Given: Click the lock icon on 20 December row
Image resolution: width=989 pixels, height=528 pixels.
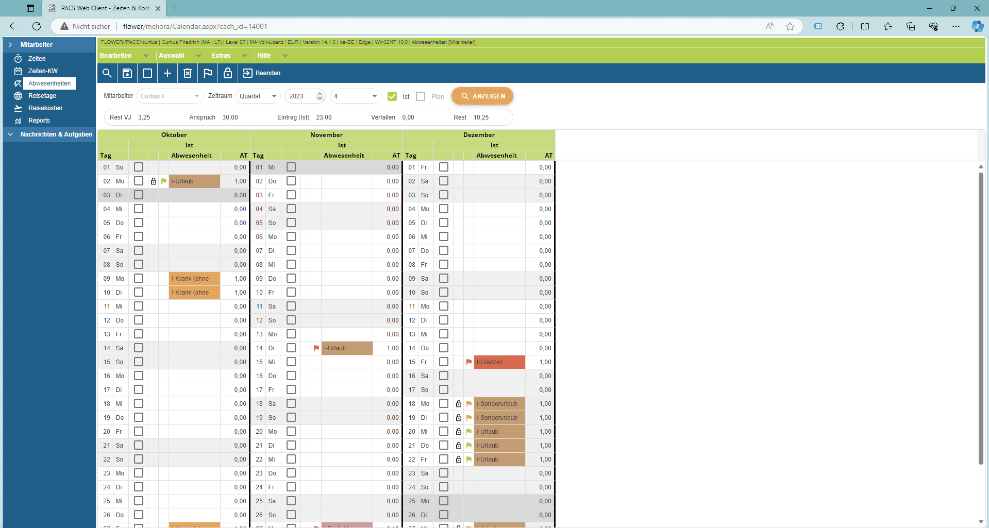Looking at the screenshot, I should (459, 432).
